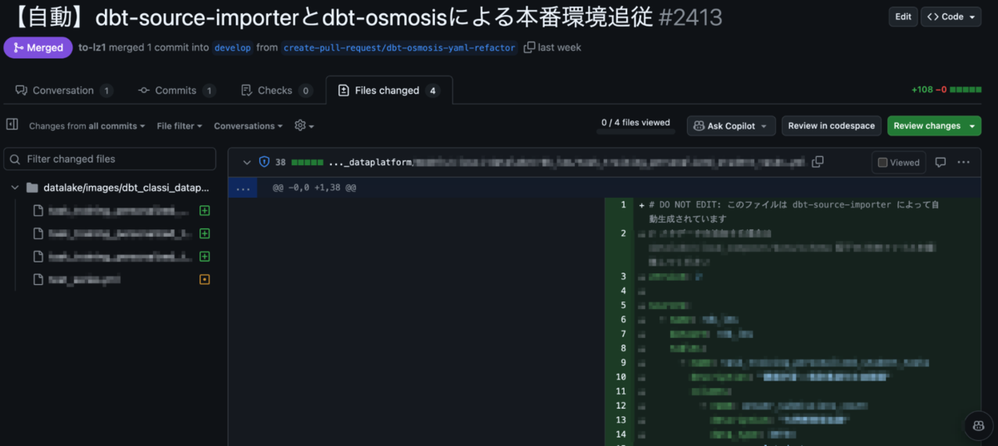The width and height of the screenshot is (998, 446).
Task: Comment on this file icon
Action: (x=941, y=162)
